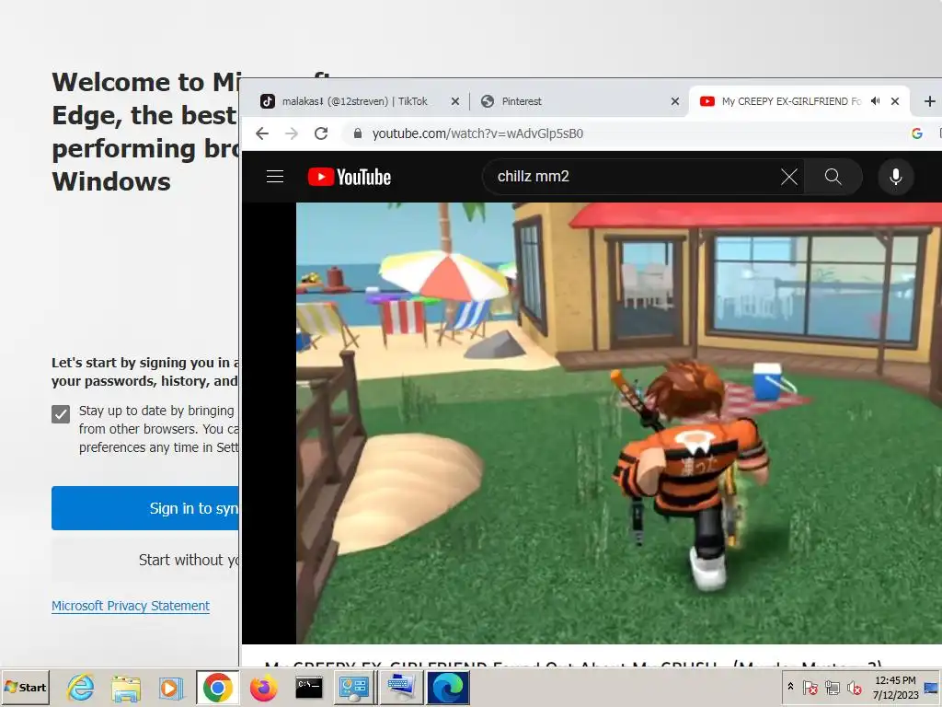
Task: Open the Command Prompt taskbar icon
Action: point(309,687)
